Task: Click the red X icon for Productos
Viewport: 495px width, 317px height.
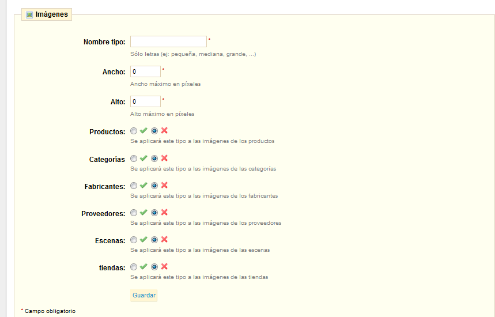Action: click(x=164, y=131)
